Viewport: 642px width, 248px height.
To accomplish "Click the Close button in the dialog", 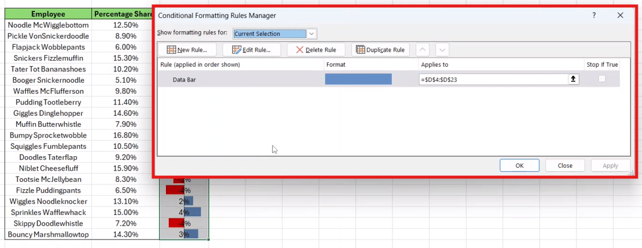I will tap(565, 166).
